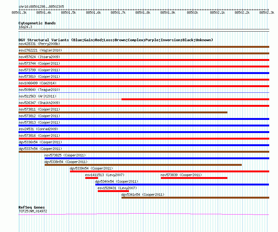Click the 88501.6k ruler tick mark
The width and height of the screenshot is (278, 232).
click(x=94, y=10)
